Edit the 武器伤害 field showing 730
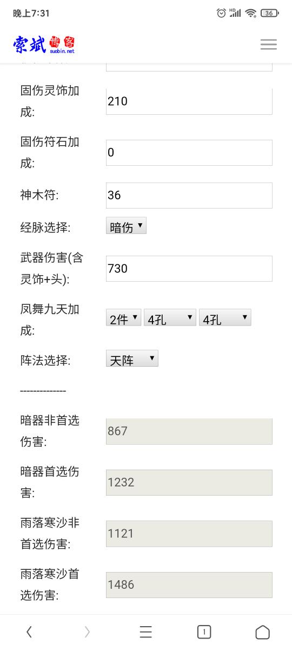This screenshot has height=650, width=292. (189, 268)
